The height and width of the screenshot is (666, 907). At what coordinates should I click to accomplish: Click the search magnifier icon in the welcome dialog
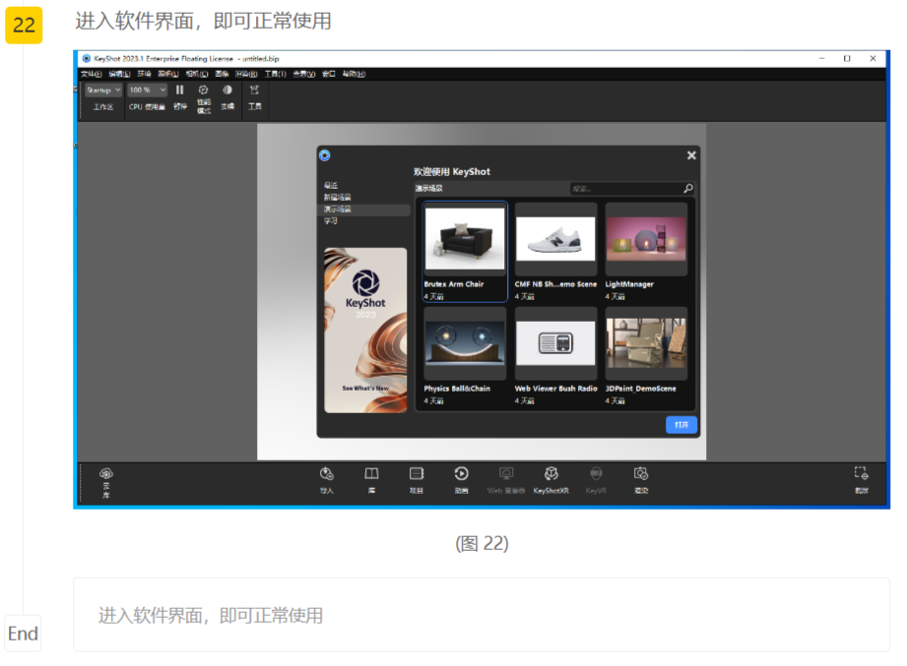coord(687,188)
